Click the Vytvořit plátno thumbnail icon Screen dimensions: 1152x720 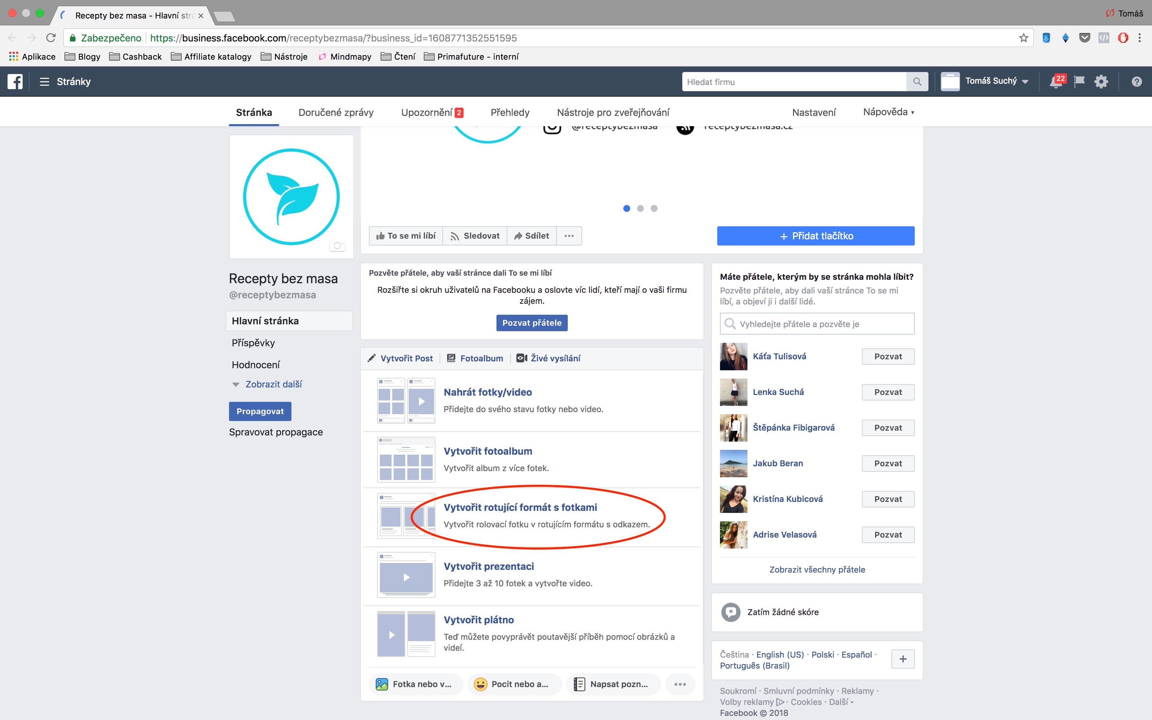point(406,634)
